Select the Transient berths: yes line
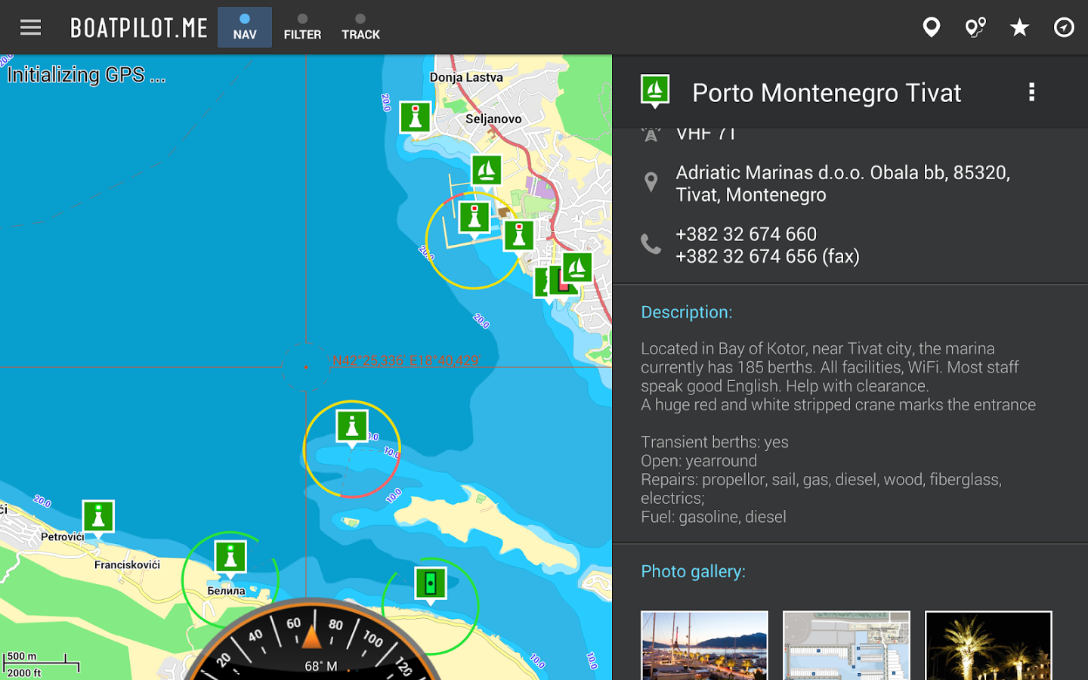The image size is (1088, 680). pos(715,442)
